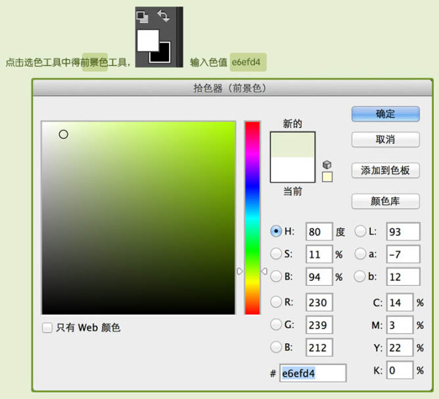
Task: Cancel the dialog with 取消
Action: (386, 139)
